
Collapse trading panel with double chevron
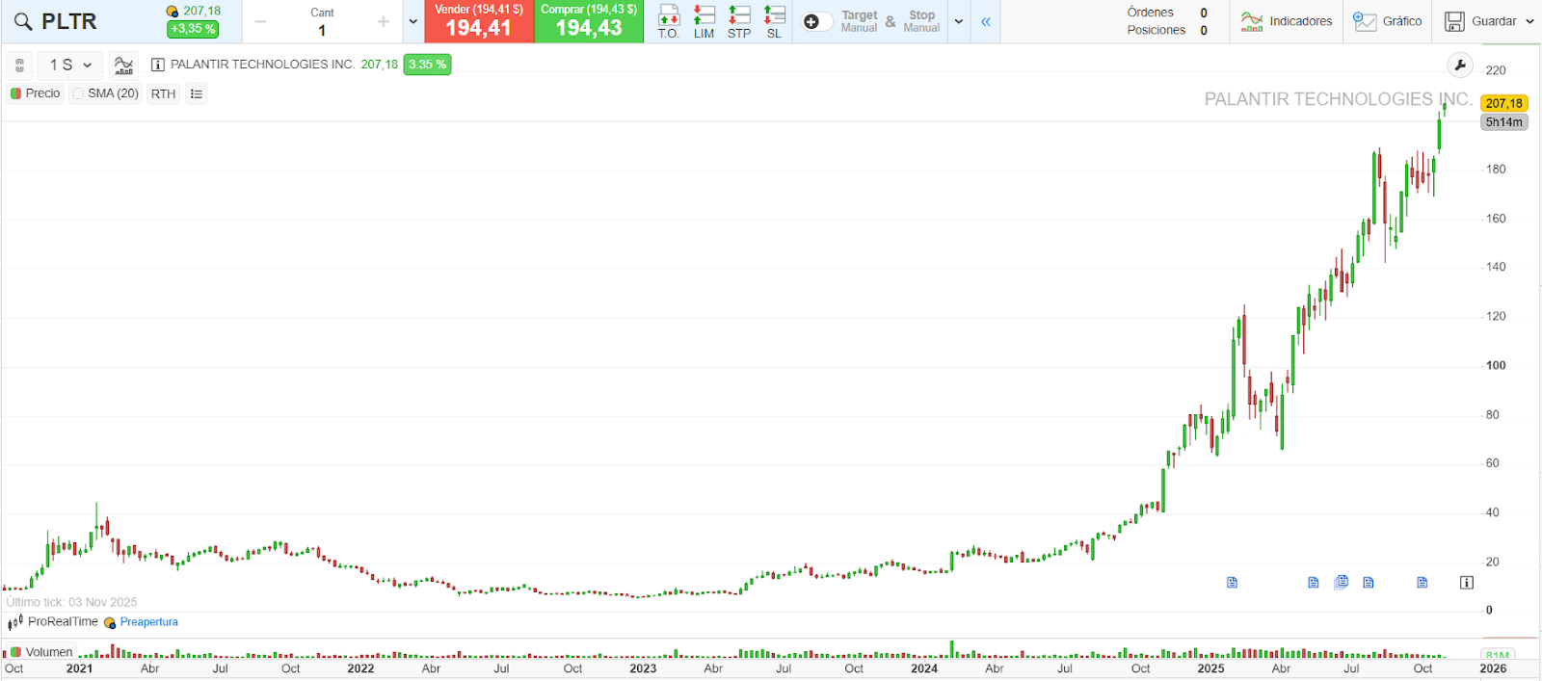tap(986, 21)
